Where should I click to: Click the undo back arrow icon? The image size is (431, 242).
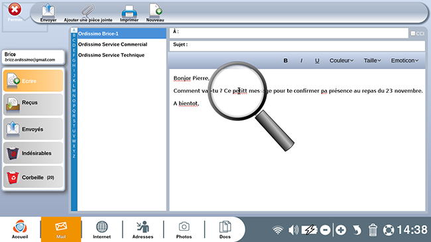click(357, 230)
